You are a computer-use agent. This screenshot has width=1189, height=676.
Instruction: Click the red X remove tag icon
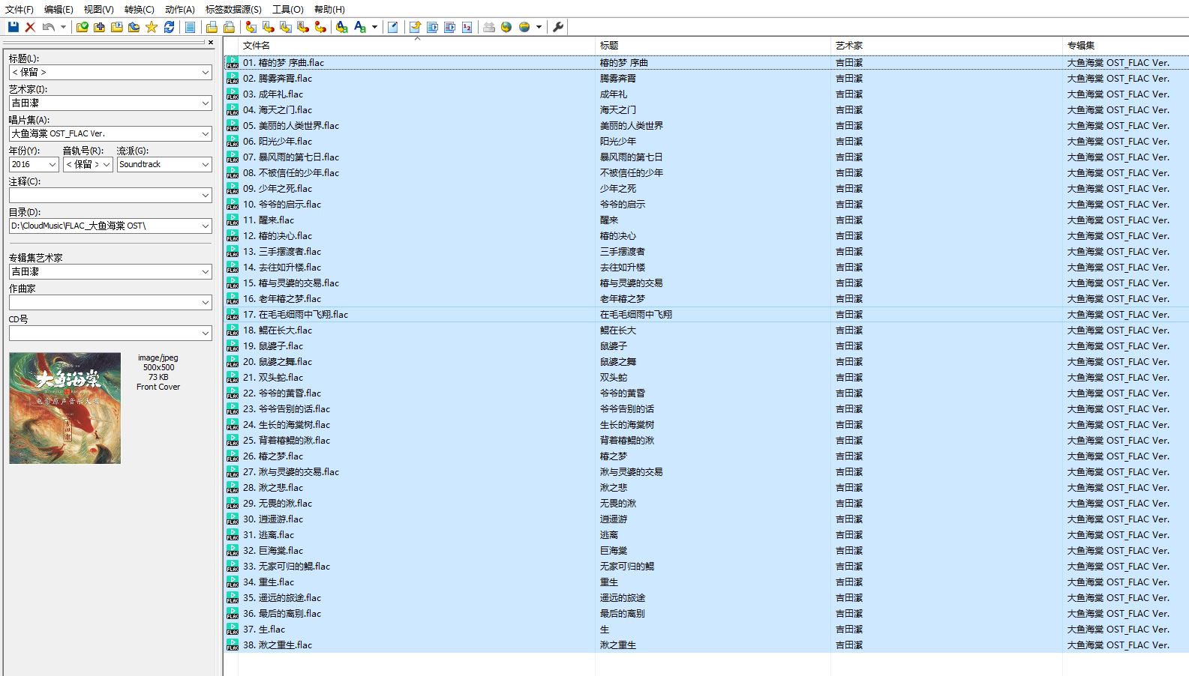(x=30, y=27)
